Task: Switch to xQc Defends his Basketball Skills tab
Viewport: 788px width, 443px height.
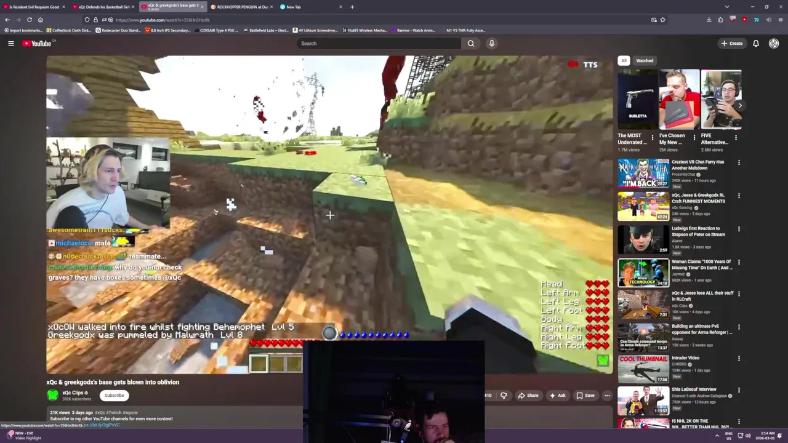Action: tap(104, 7)
